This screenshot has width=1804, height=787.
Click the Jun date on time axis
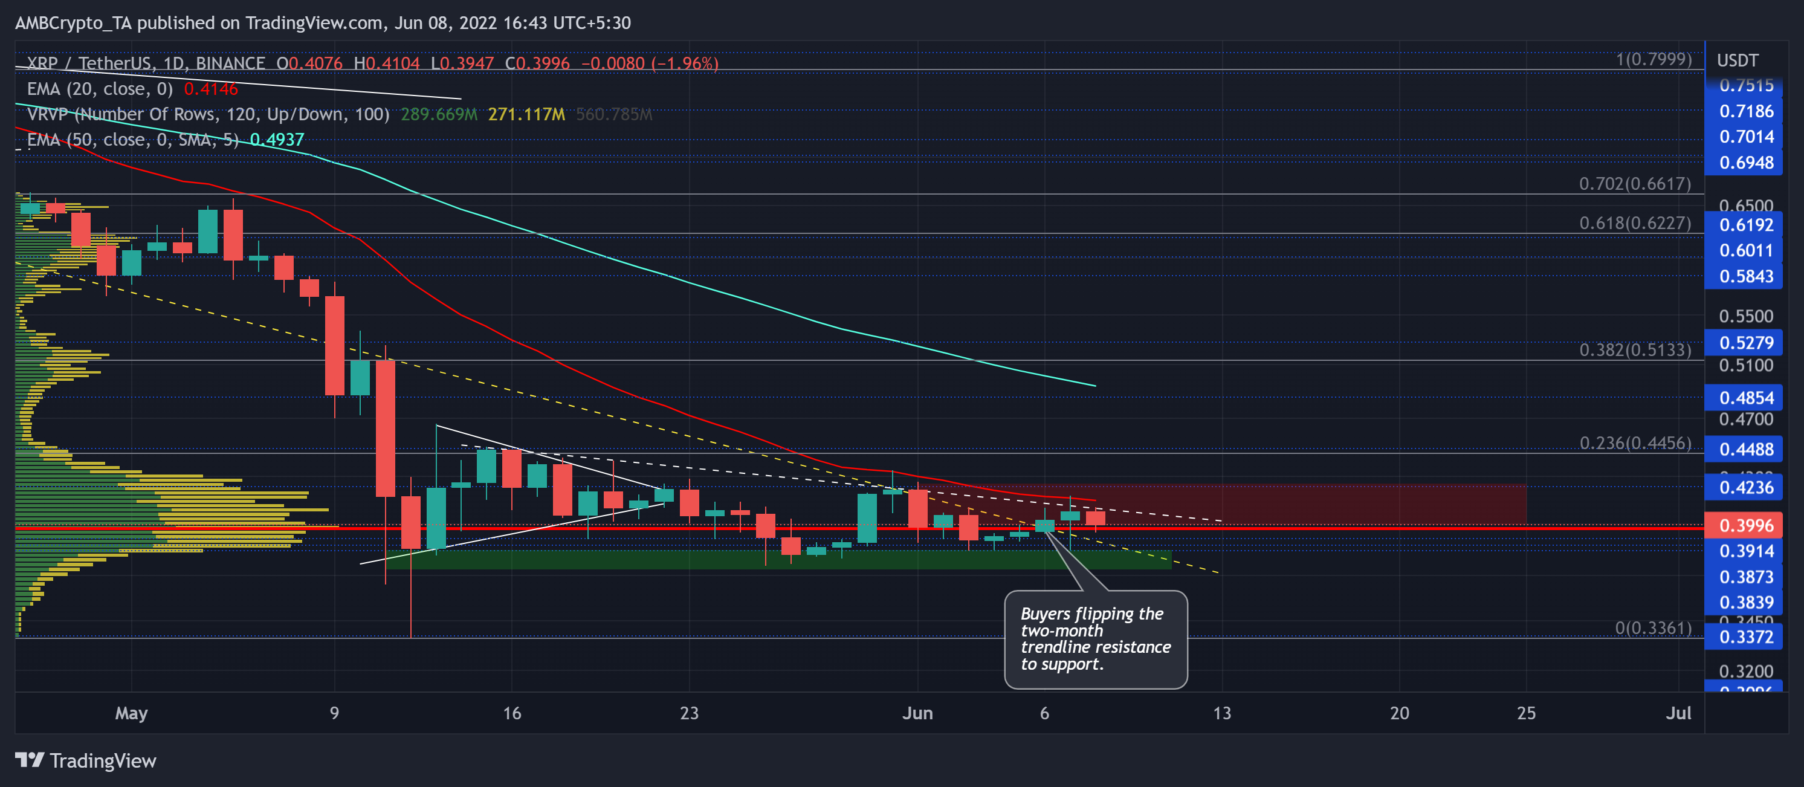[x=917, y=713]
